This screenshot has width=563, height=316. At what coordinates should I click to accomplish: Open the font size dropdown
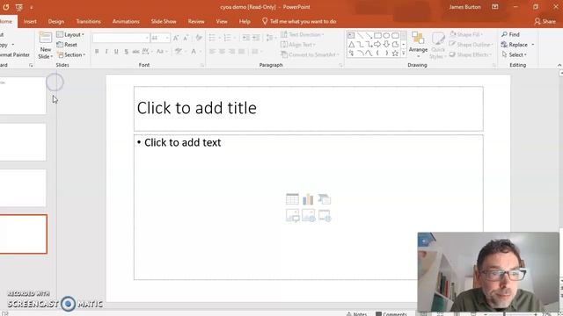click(167, 38)
